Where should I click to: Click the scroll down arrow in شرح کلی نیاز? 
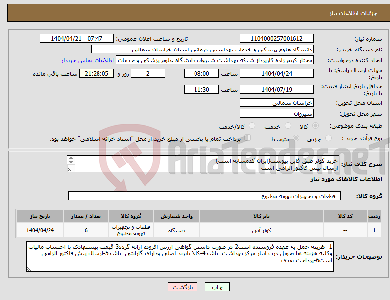tap(71, 162)
